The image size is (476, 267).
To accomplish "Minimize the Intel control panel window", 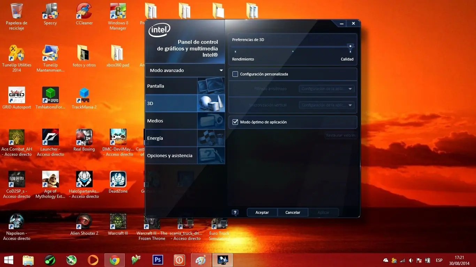I will point(342,24).
